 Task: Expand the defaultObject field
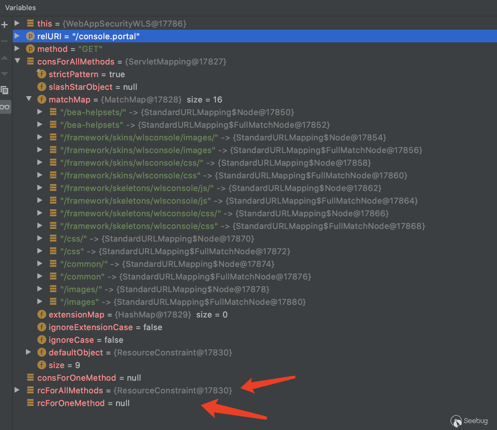pos(28,352)
